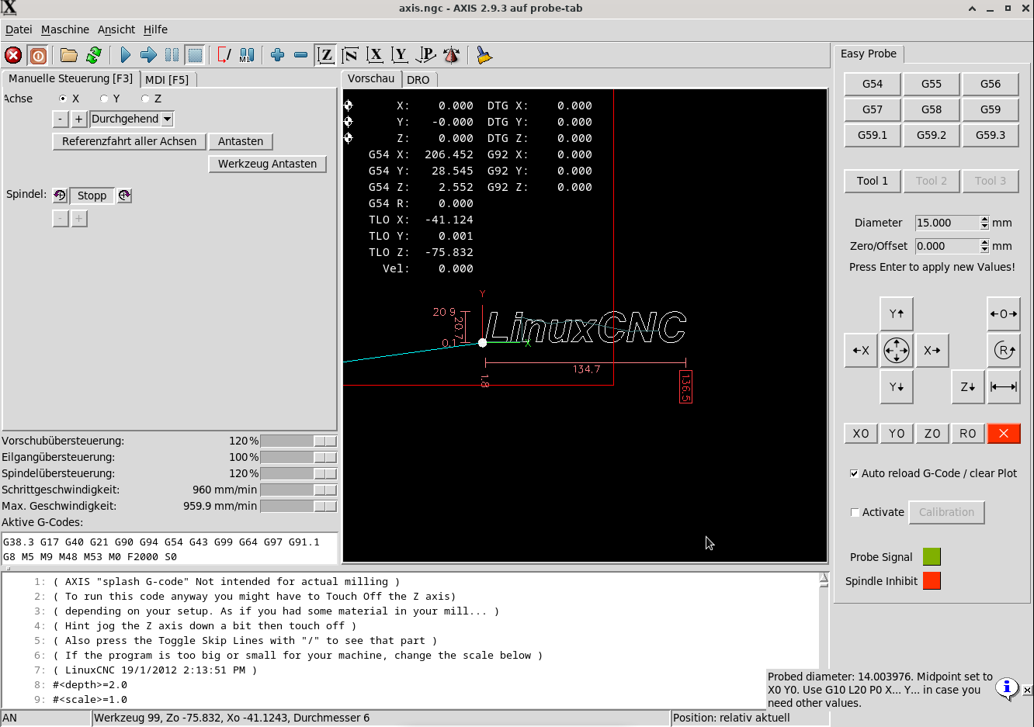1034x727 pixels.
Task: Decrease Zero/Offset value with stepper arrow
Action: pyautogui.click(x=984, y=250)
